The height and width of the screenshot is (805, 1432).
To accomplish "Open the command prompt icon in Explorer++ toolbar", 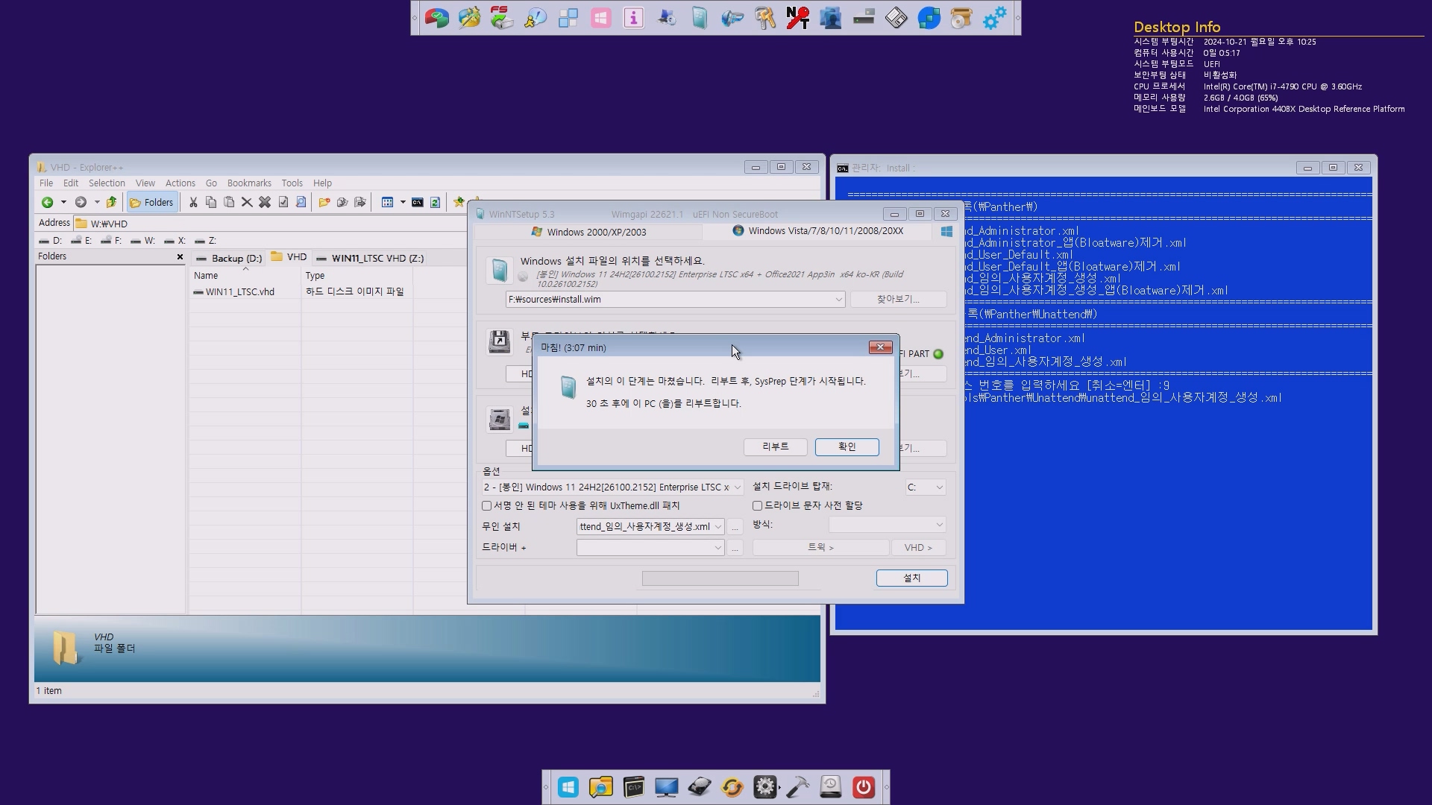I will [x=417, y=202].
